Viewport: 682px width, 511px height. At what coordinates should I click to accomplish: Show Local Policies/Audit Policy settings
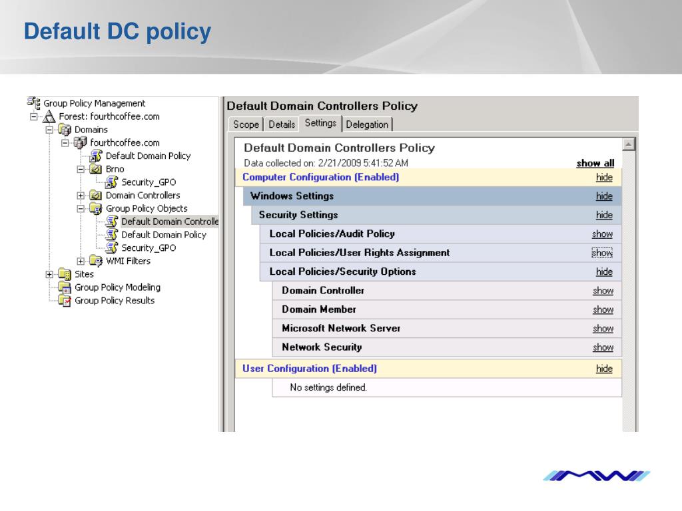[x=602, y=234]
